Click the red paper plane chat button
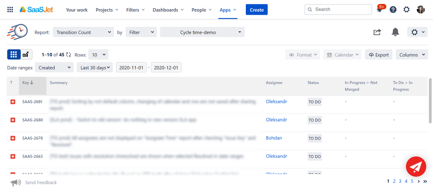Viewport: 433px width, 195px height. point(416,166)
